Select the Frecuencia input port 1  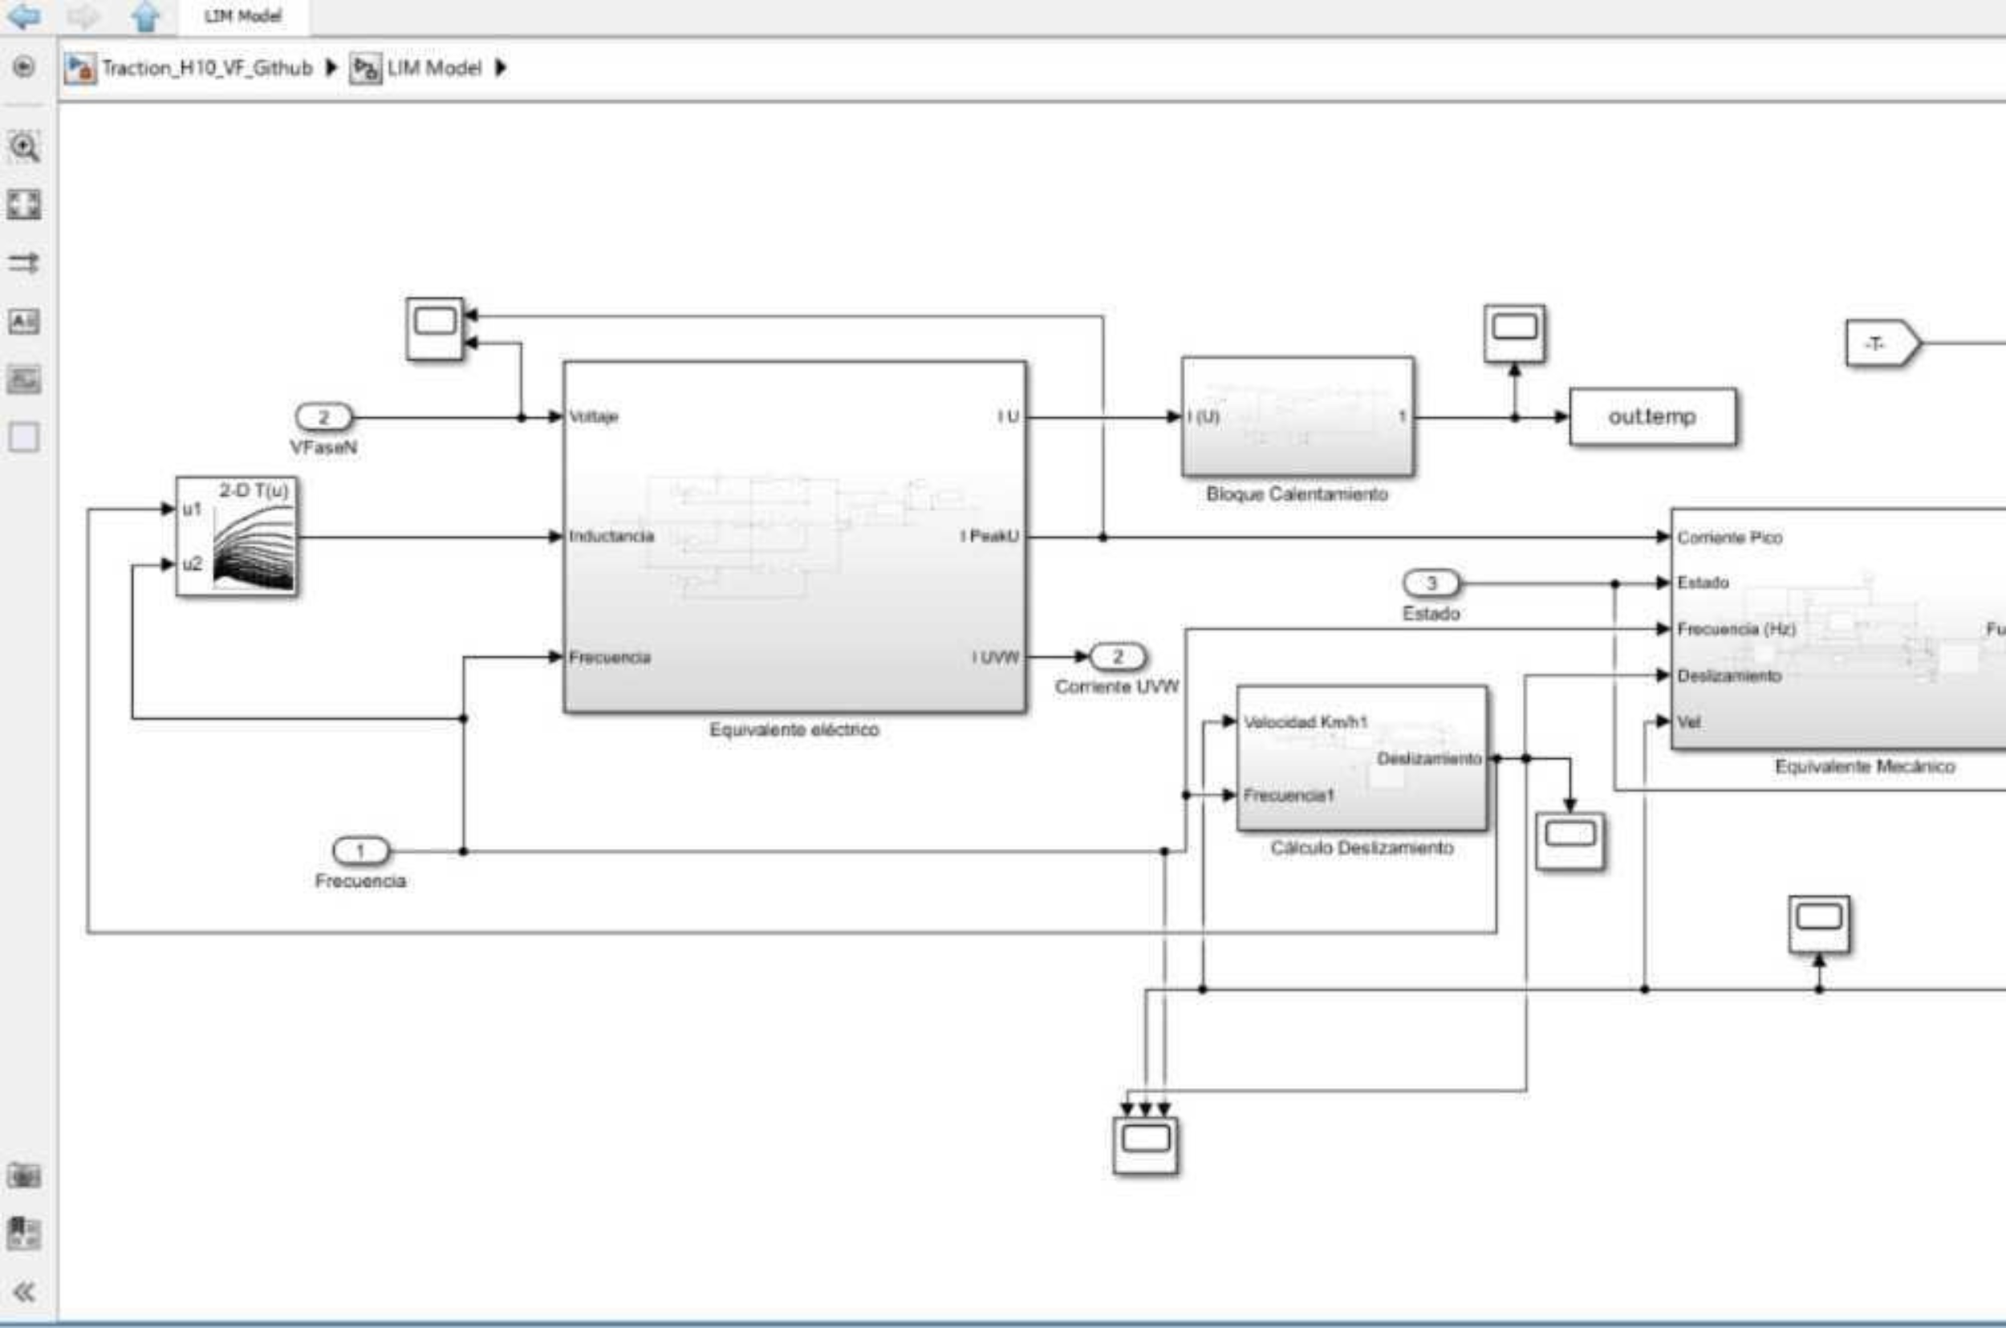(361, 851)
